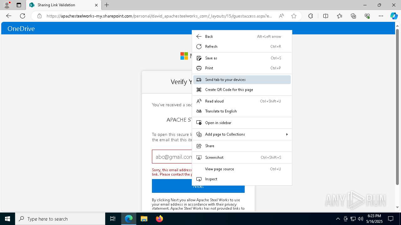Launch Firefox from the taskbar
The image size is (401, 225).
pos(159,219)
